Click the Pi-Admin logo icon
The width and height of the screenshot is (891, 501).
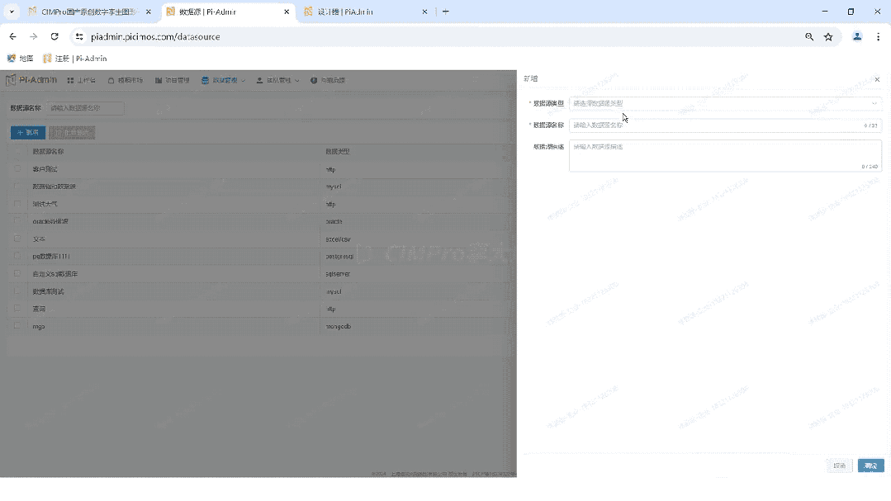[x=10, y=80]
